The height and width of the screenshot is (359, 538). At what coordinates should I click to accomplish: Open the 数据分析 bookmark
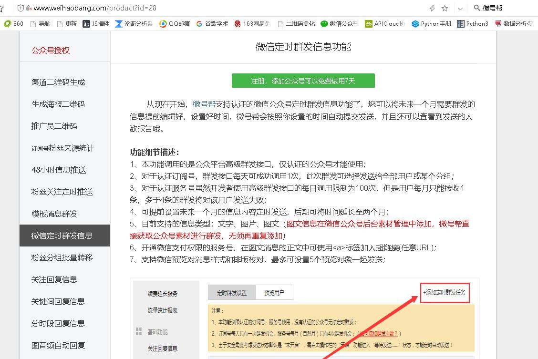514,24
